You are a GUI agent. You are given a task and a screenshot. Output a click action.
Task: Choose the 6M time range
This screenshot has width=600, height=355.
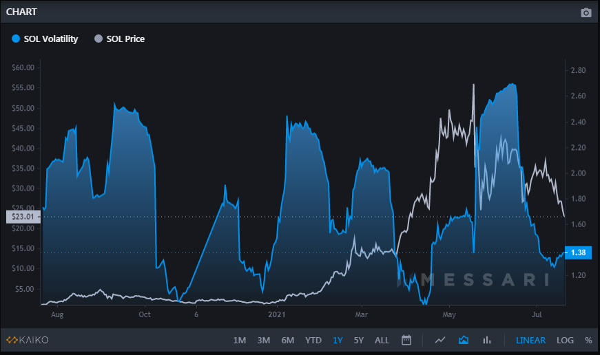coord(287,340)
